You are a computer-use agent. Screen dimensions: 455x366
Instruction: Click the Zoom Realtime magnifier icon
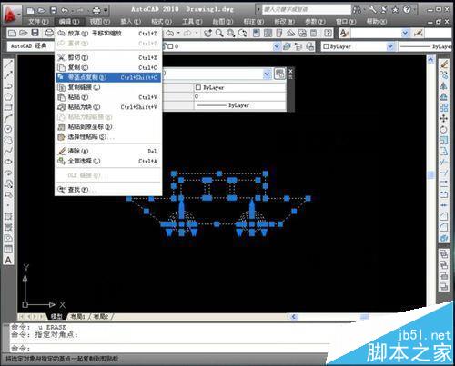(219, 33)
